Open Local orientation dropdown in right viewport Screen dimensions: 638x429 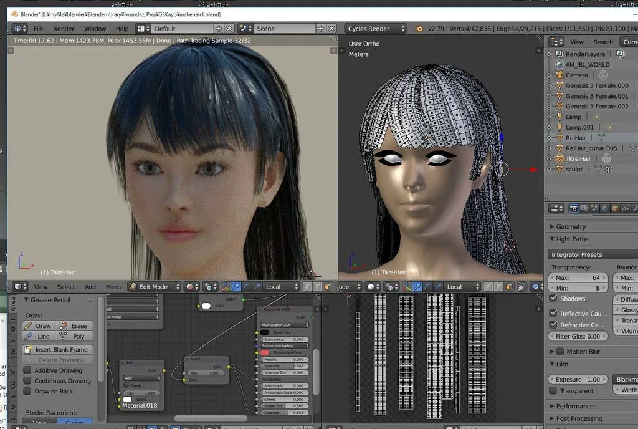pos(462,287)
